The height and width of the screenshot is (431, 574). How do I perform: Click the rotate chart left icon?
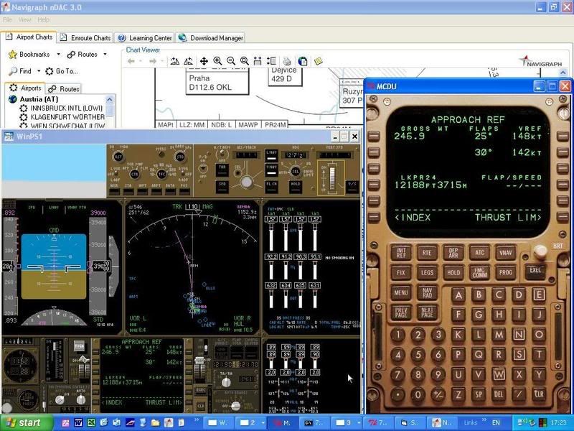click(174, 61)
